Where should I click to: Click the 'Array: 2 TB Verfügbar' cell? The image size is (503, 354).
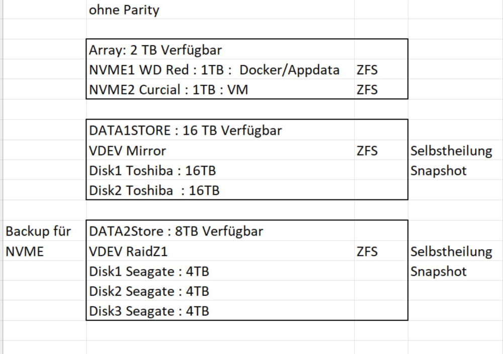click(x=220, y=49)
